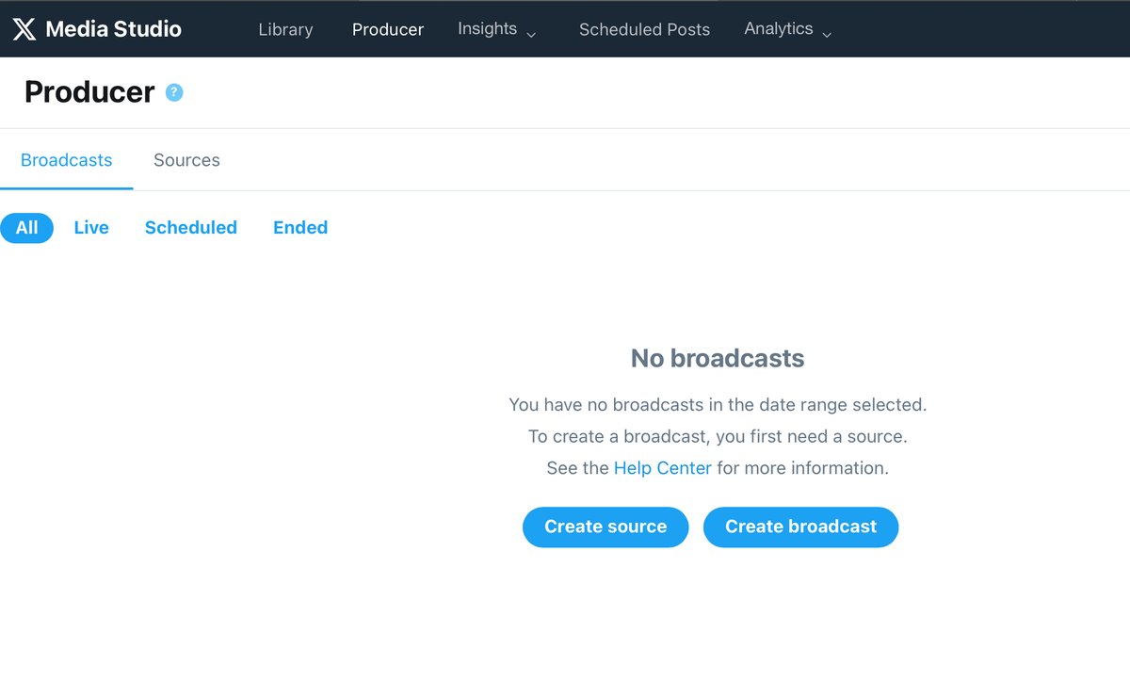Open the Insights menu label

point(487,28)
